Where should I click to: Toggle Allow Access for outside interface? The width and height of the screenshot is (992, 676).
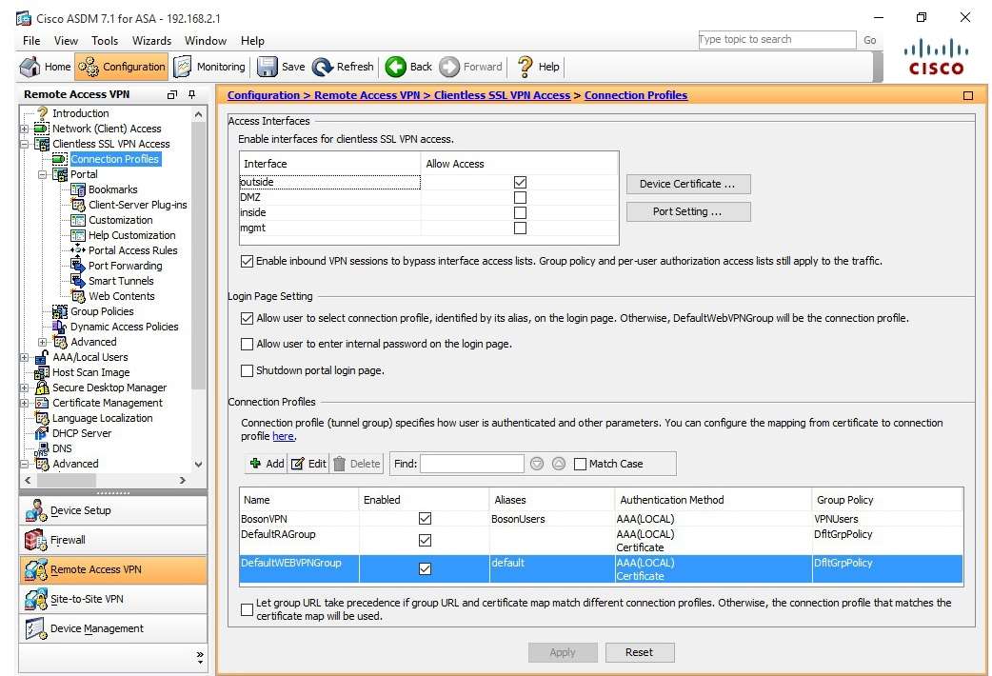point(520,182)
